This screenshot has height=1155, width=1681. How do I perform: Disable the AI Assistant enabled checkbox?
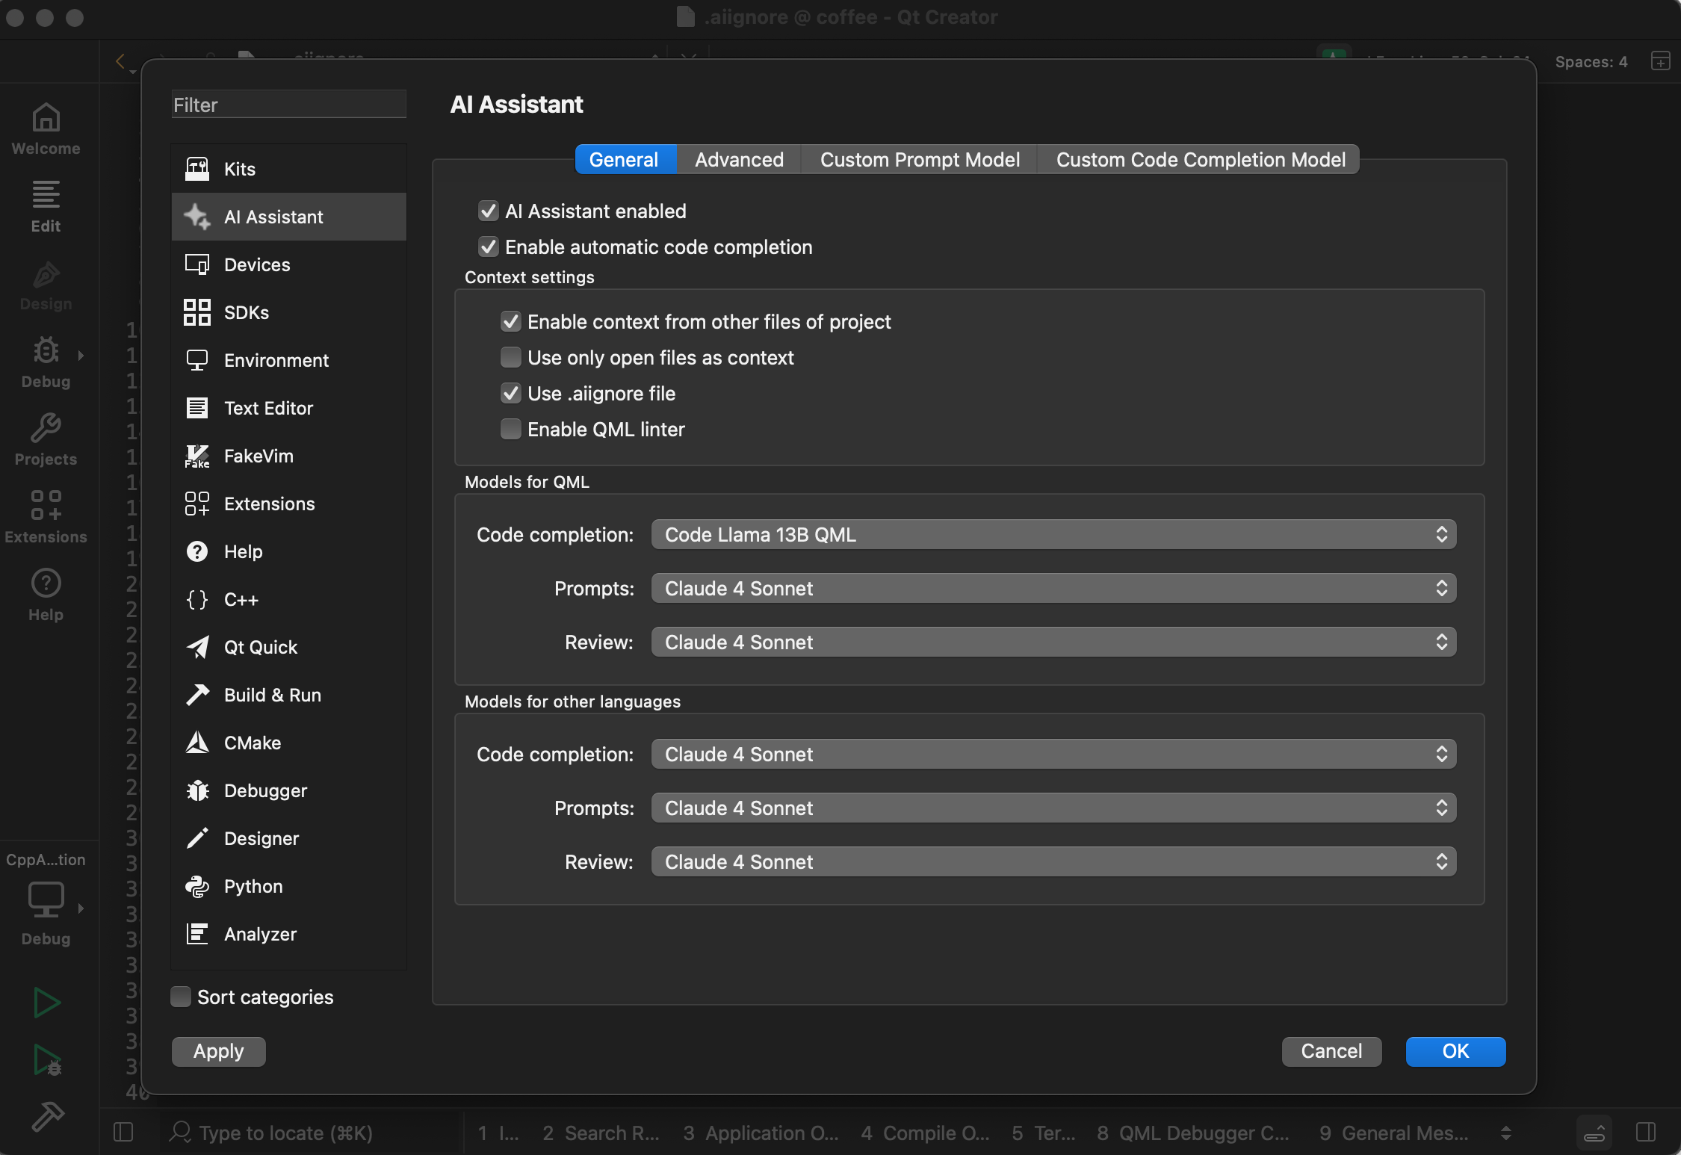(x=489, y=211)
